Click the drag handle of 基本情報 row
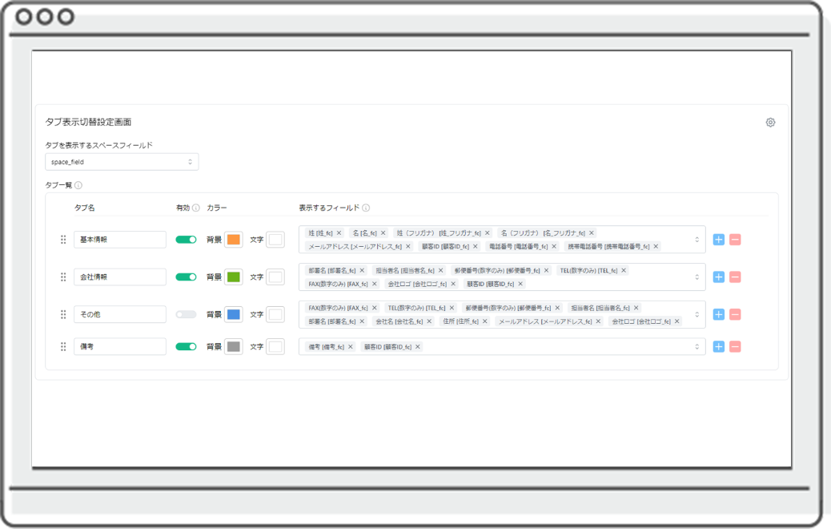 63,240
